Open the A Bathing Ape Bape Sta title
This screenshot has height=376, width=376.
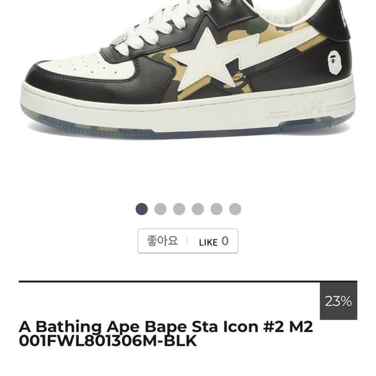[166, 326]
